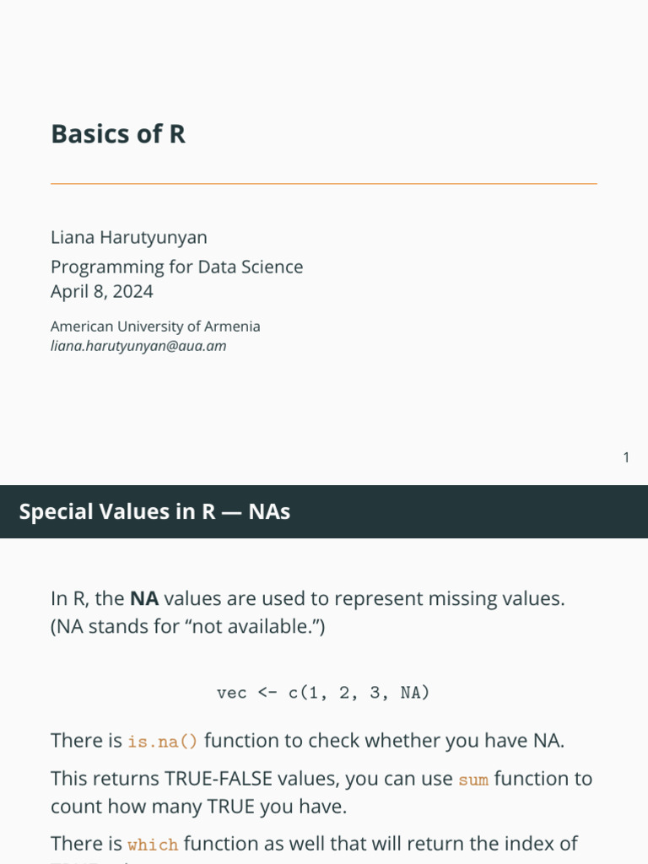Screen dimensions: 648x864
Task: Click the "Special Values in R — NAs" header
Action: [x=154, y=511]
